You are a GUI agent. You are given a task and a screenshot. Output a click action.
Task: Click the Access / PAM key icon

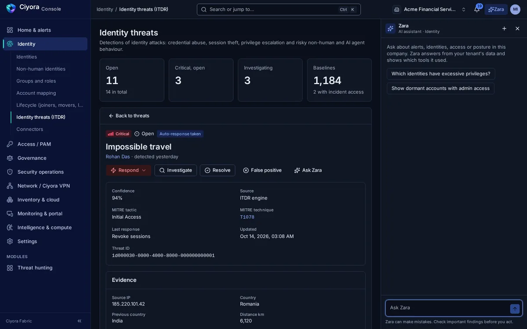click(x=10, y=144)
